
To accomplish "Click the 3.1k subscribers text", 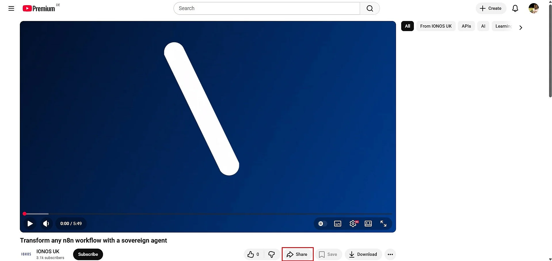I will pos(50,258).
